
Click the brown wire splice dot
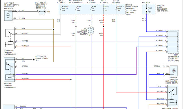53,29
